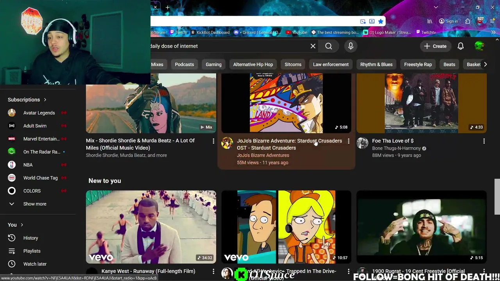Open YouTube notifications bell

pyautogui.click(x=461, y=46)
